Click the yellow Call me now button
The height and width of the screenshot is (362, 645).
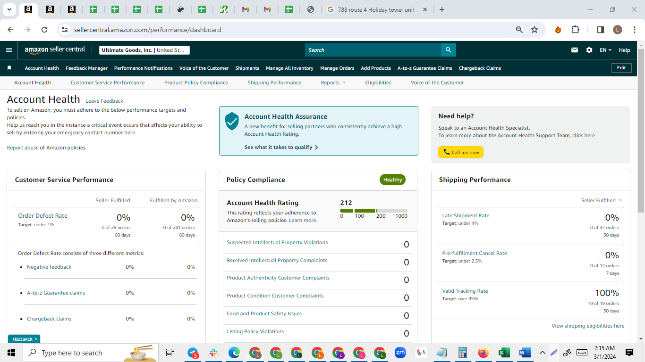[x=461, y=152]
